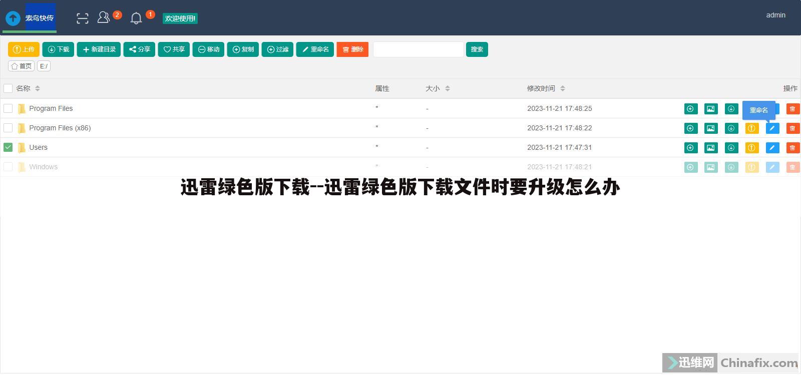Click the download icon in Users row
This screenshot has width=801, height=375.
click(x=731, y=148)
